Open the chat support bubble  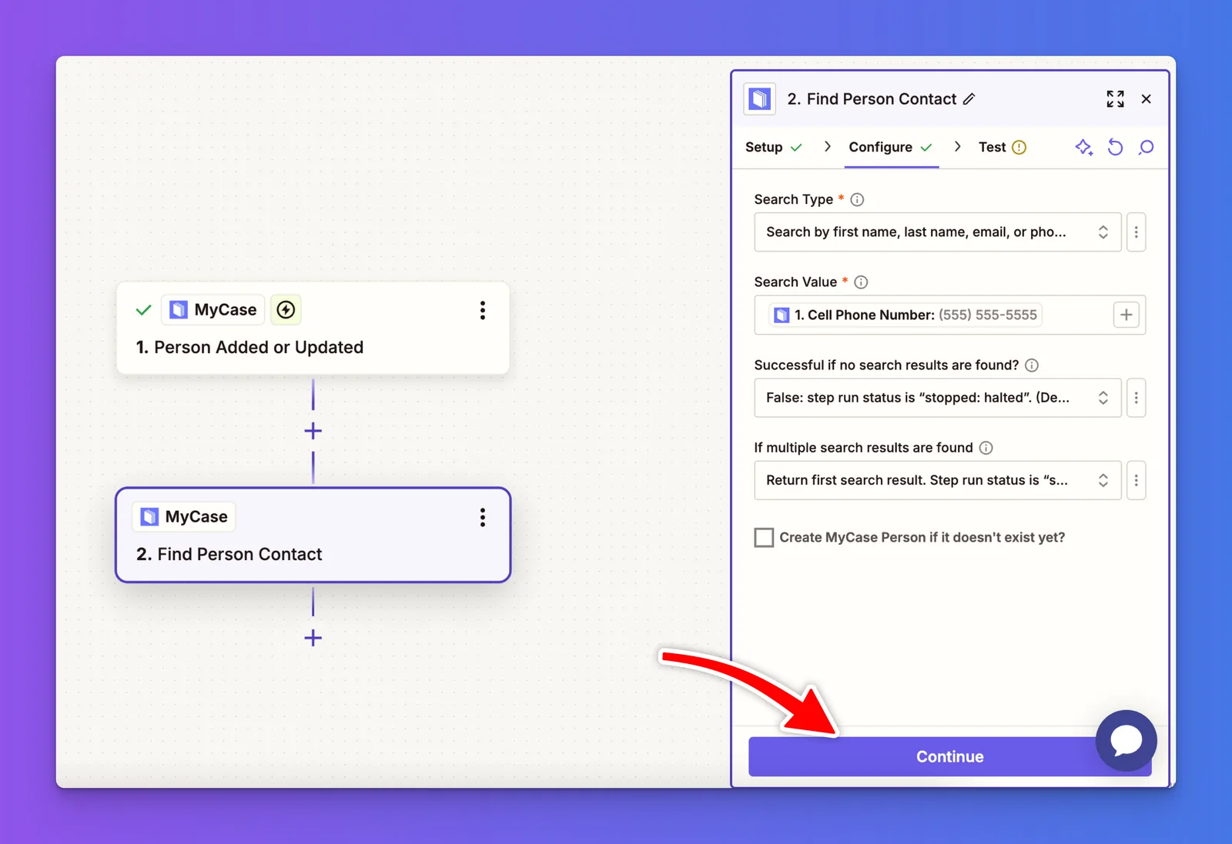click(1126, 740)
